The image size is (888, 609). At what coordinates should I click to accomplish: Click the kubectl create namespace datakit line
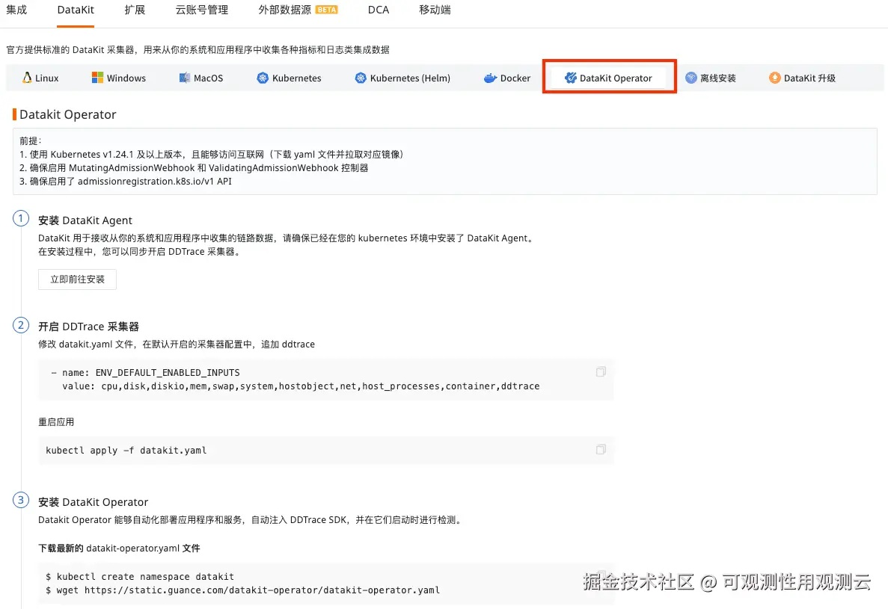pos(140,577)
